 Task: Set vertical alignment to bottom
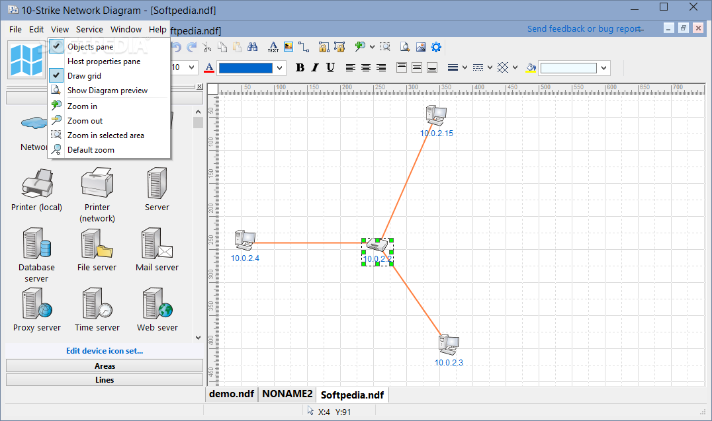pos(432,67)
